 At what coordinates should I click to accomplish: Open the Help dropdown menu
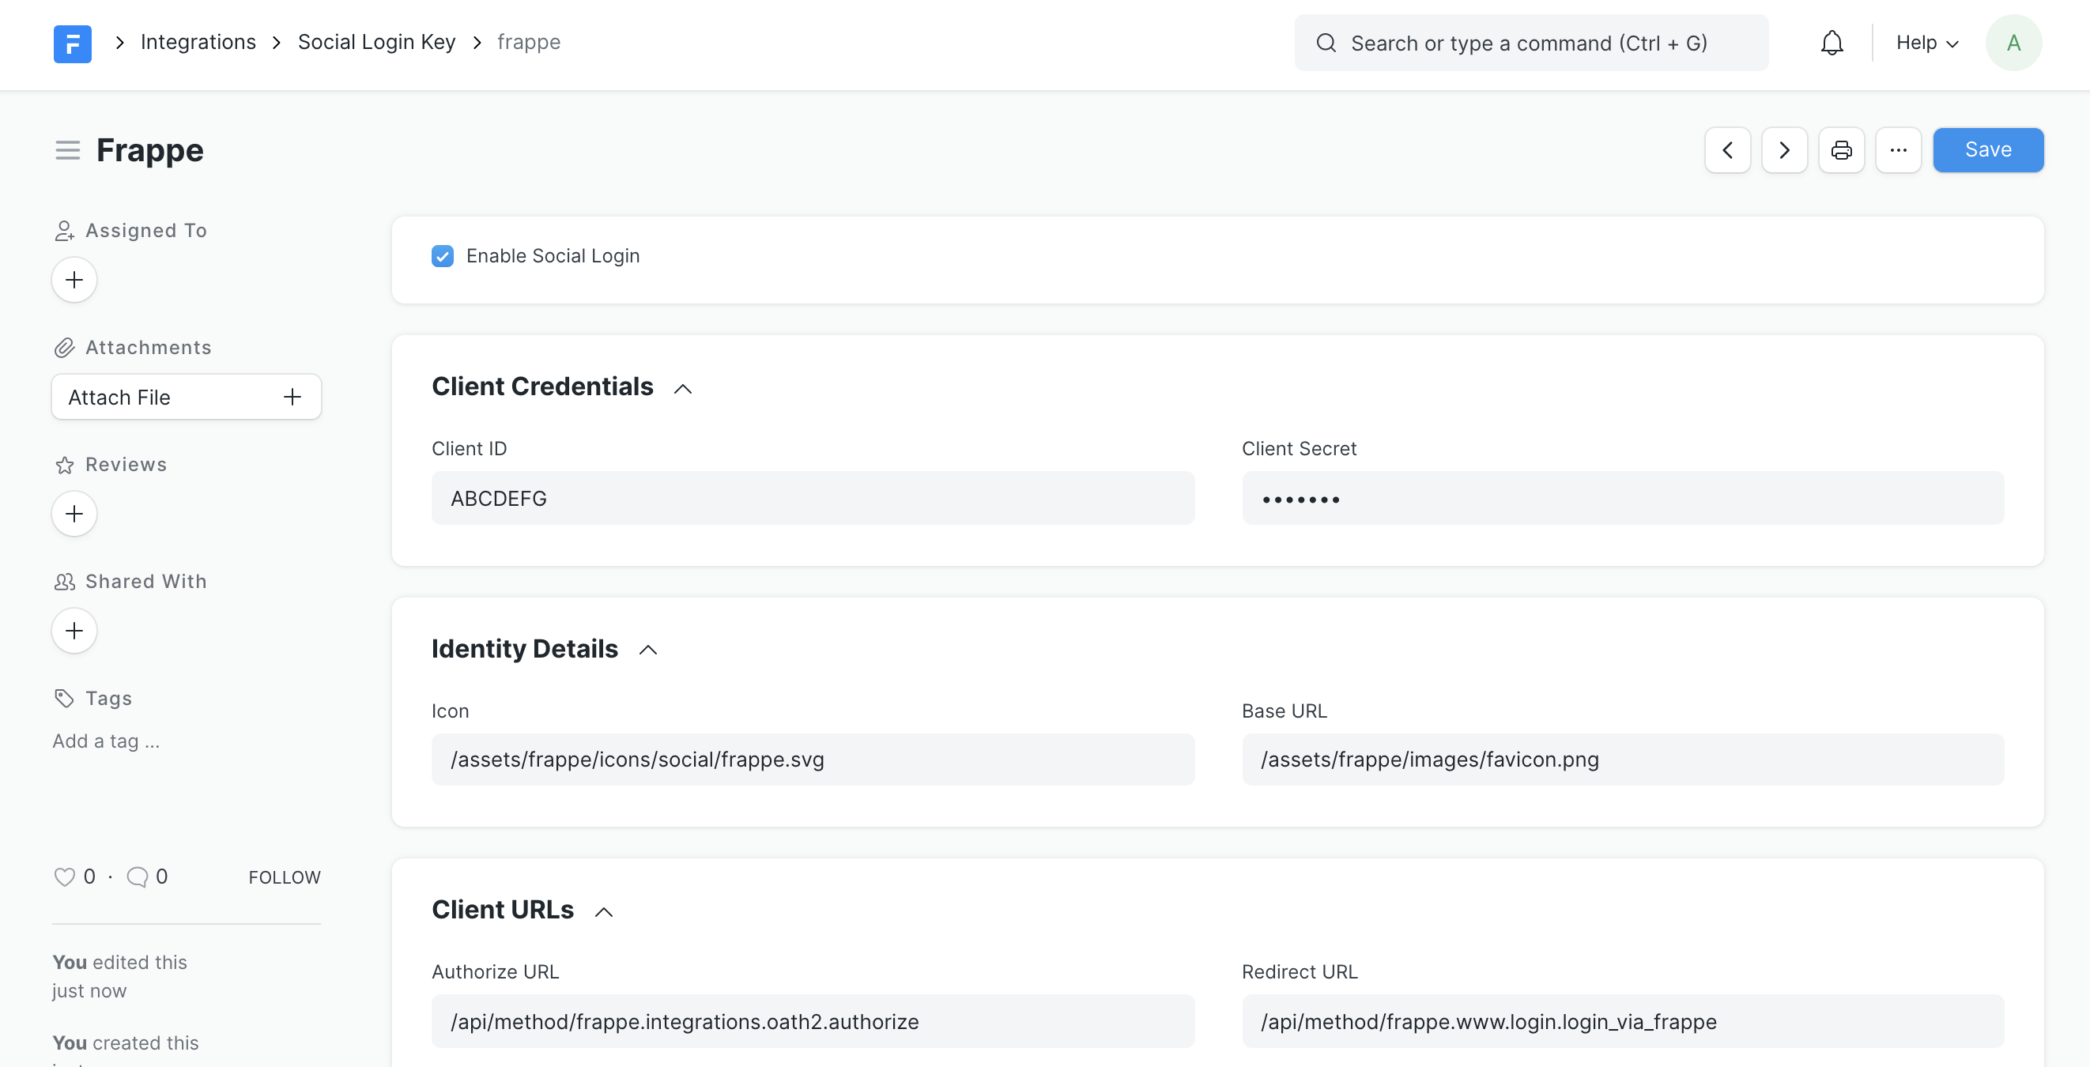1927,43
